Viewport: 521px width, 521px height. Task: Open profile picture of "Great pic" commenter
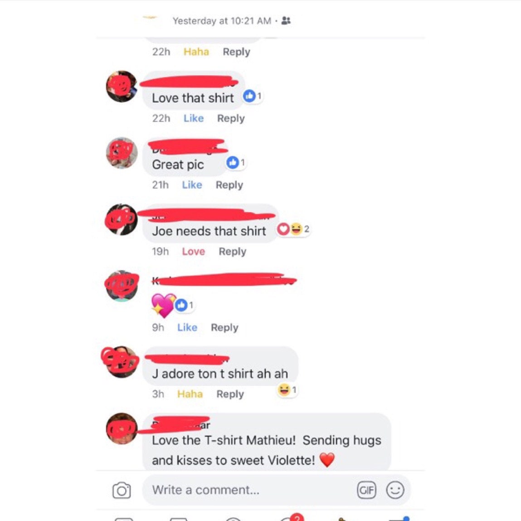[x=122, y=153]
